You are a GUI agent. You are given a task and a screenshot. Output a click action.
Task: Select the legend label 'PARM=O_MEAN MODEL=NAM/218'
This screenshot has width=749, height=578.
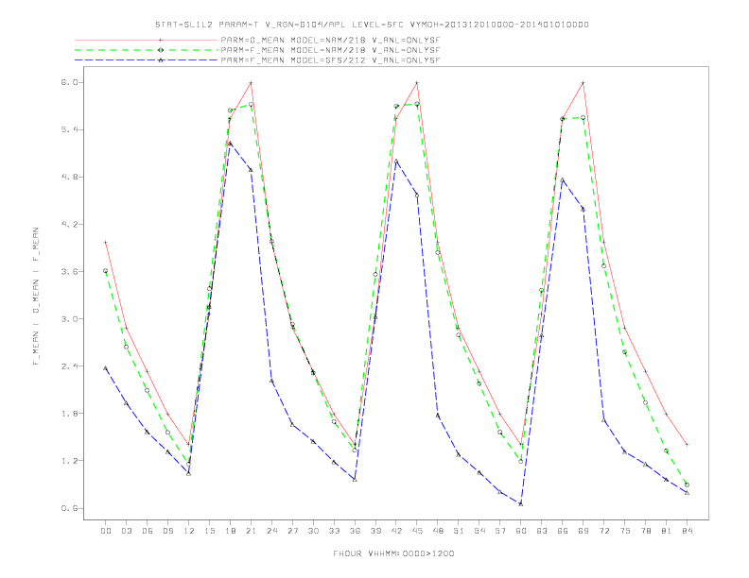(x=330, y=40)
